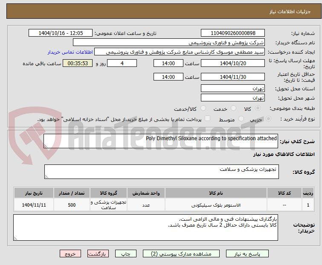Image resolution: width=322 pixels, height=265 pixels.
Task: Click the Poly Dimethyl Siloxane description box
Action: click(x=161, y=141)
